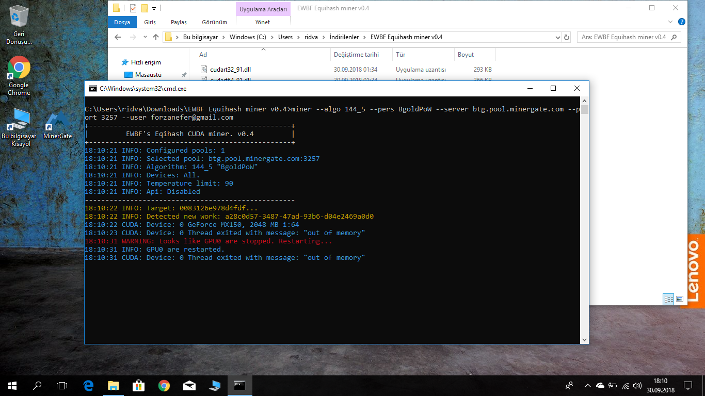Switch to details view layout icon
Image resolution: width=705 pixels, height=396 pixels.
pos(669,299)
